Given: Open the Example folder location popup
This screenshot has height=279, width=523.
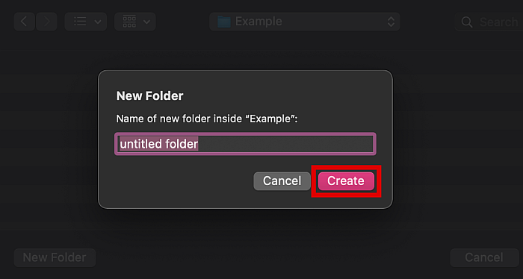Looking at the screenshot, I should point(305,22).
